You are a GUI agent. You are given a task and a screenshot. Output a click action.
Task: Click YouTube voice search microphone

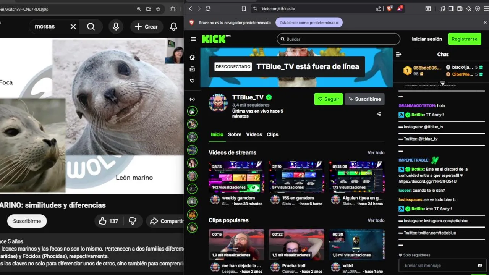pos(116,26)
